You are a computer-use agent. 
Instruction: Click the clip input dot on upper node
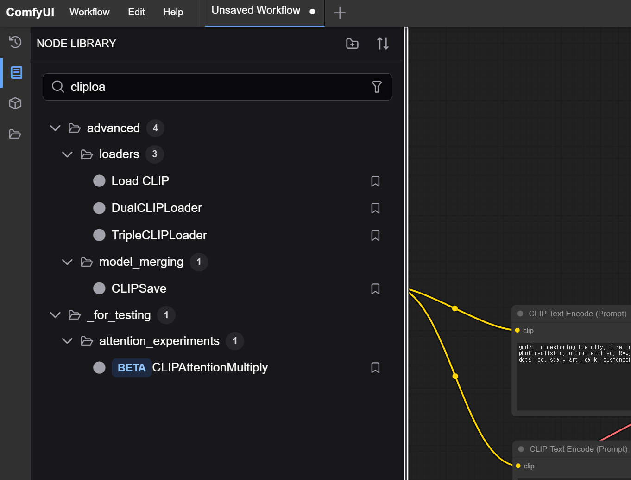point(517,330)
